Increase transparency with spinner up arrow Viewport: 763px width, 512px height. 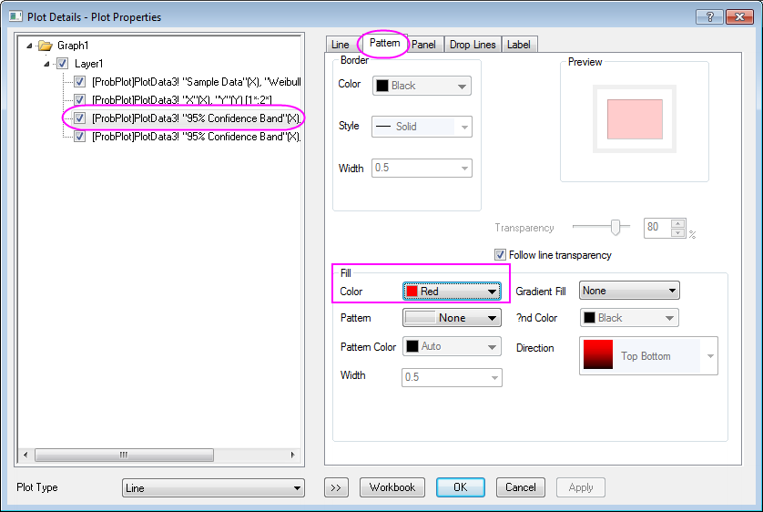[677, 223]
